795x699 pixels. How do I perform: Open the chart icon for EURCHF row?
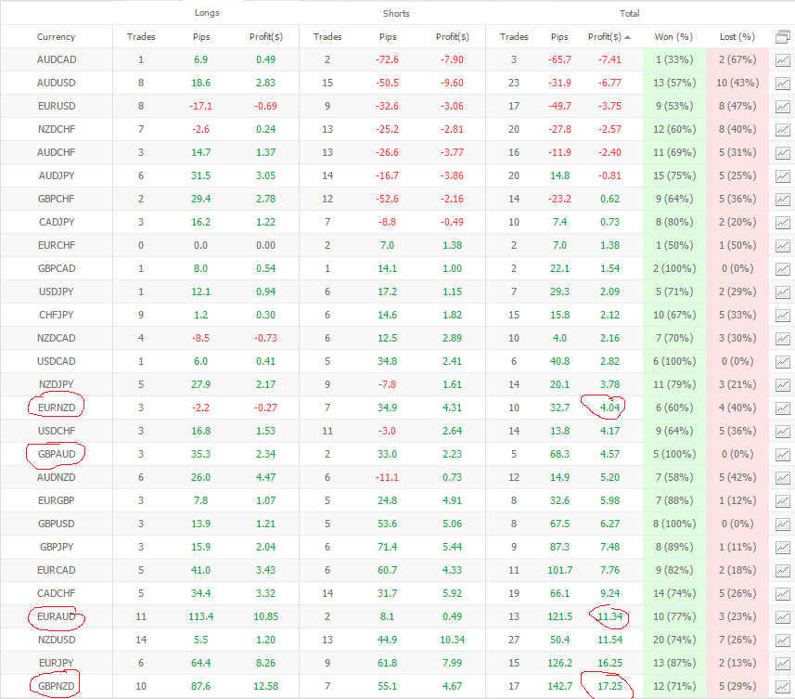pos(782,246)
